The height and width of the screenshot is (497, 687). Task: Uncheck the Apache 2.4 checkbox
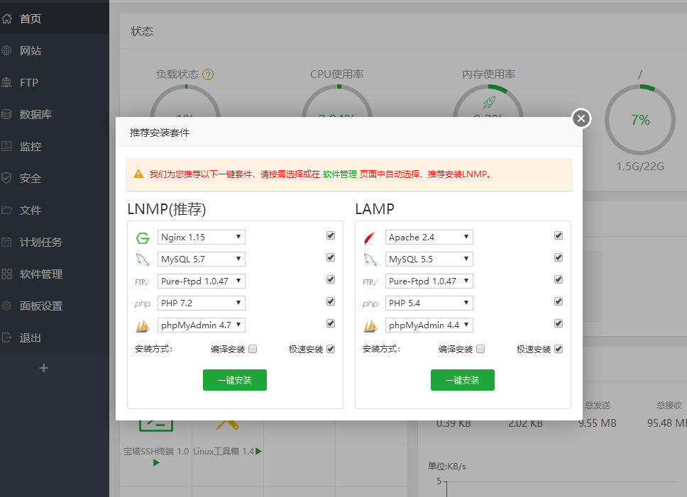(x=559, y=235)
